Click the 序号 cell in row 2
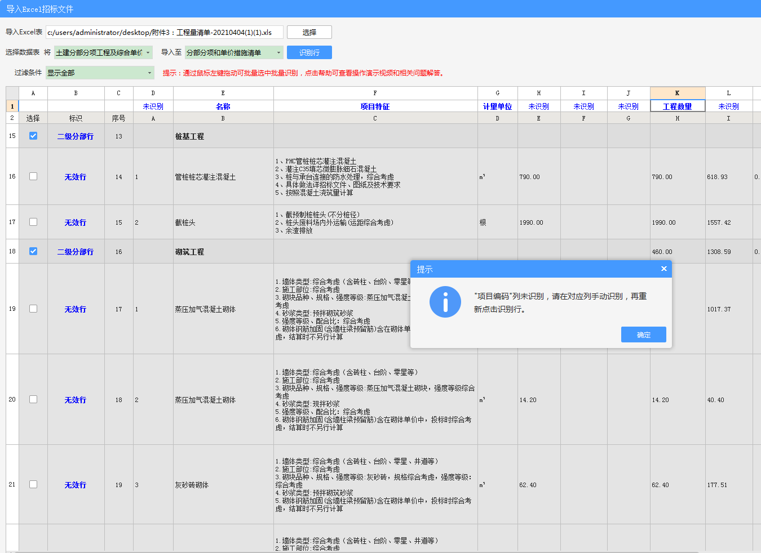Image resolution: width=761 pixels, height=553 pixels. tap(119, 118)
